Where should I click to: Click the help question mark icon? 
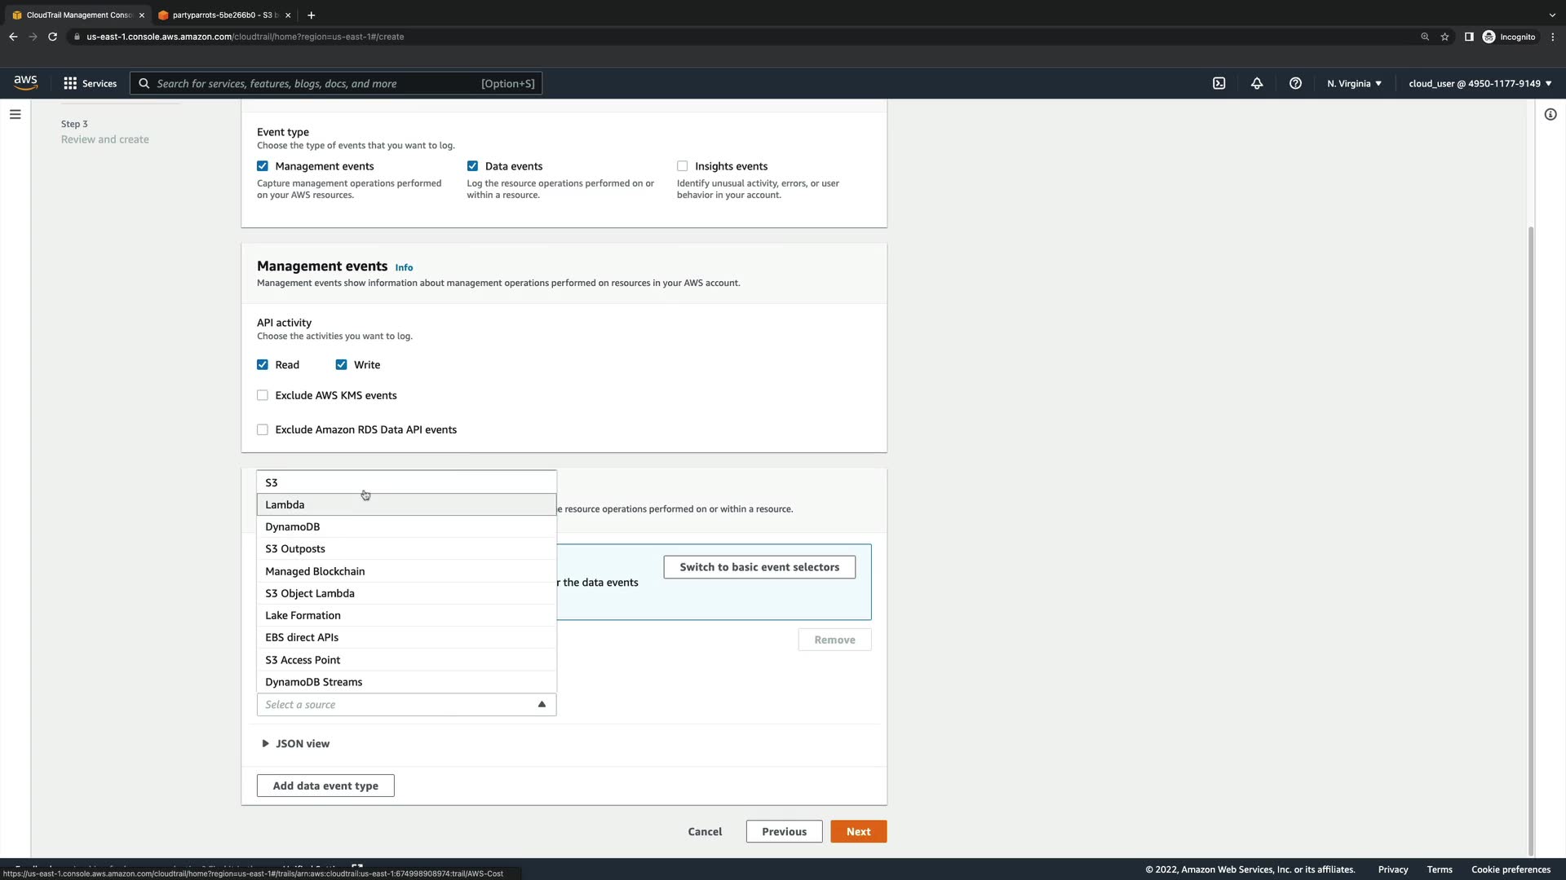pyautogui.click(x=1295, y=83)
